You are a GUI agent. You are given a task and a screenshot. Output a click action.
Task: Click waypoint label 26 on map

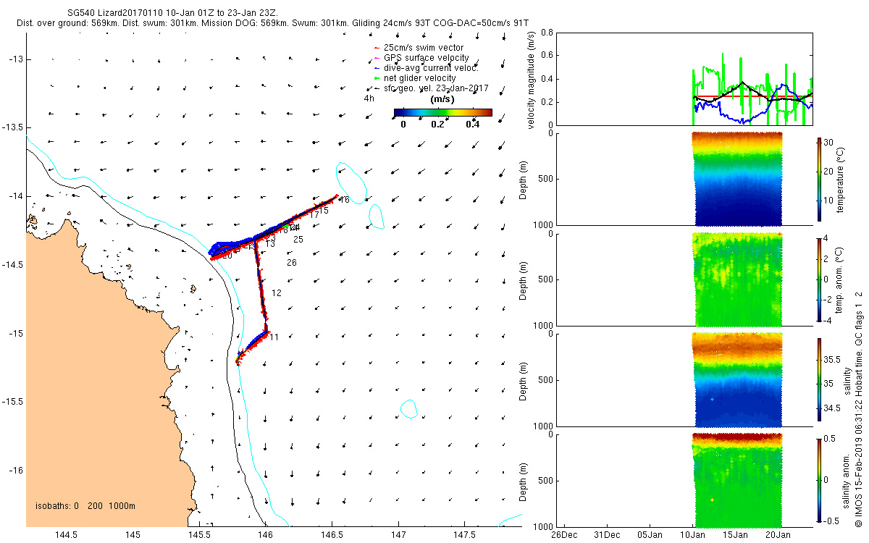(292, 262)
